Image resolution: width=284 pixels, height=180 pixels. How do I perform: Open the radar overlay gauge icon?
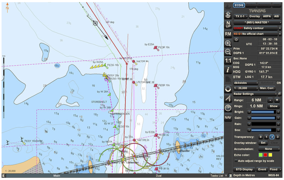click(x=228, y=108)
